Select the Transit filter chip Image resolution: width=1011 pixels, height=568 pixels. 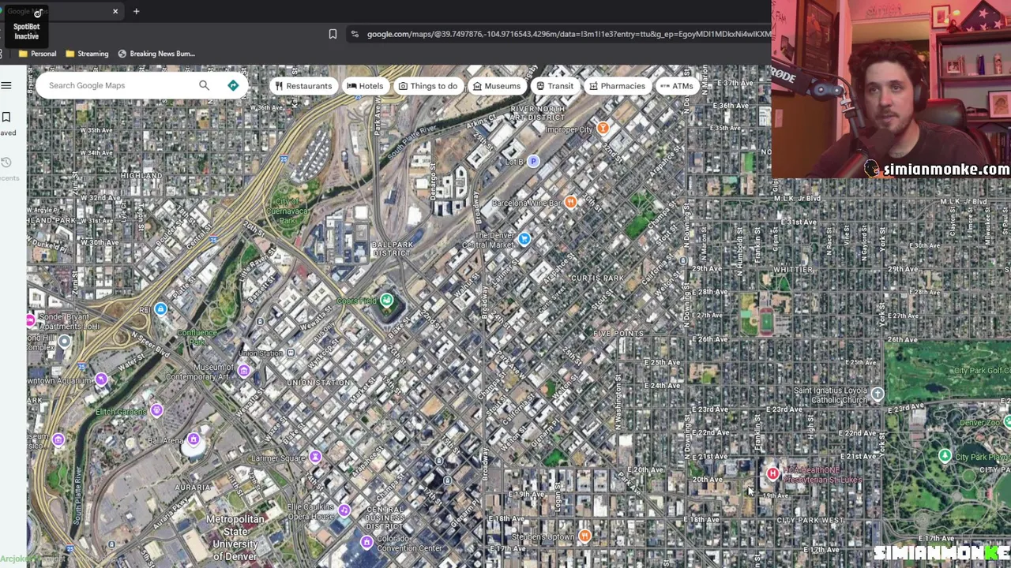click(554, 86)
